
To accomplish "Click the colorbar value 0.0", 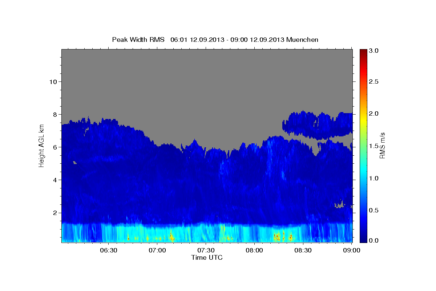I will click(374, 240).
